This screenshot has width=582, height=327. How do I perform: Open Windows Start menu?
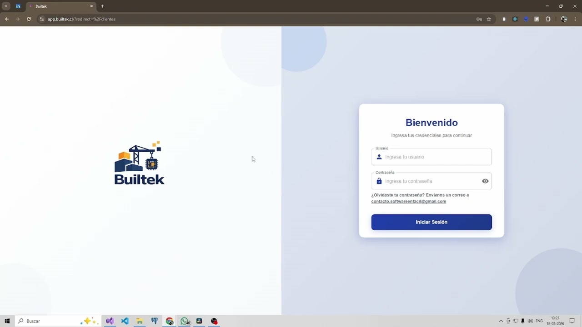click(7, 321)
